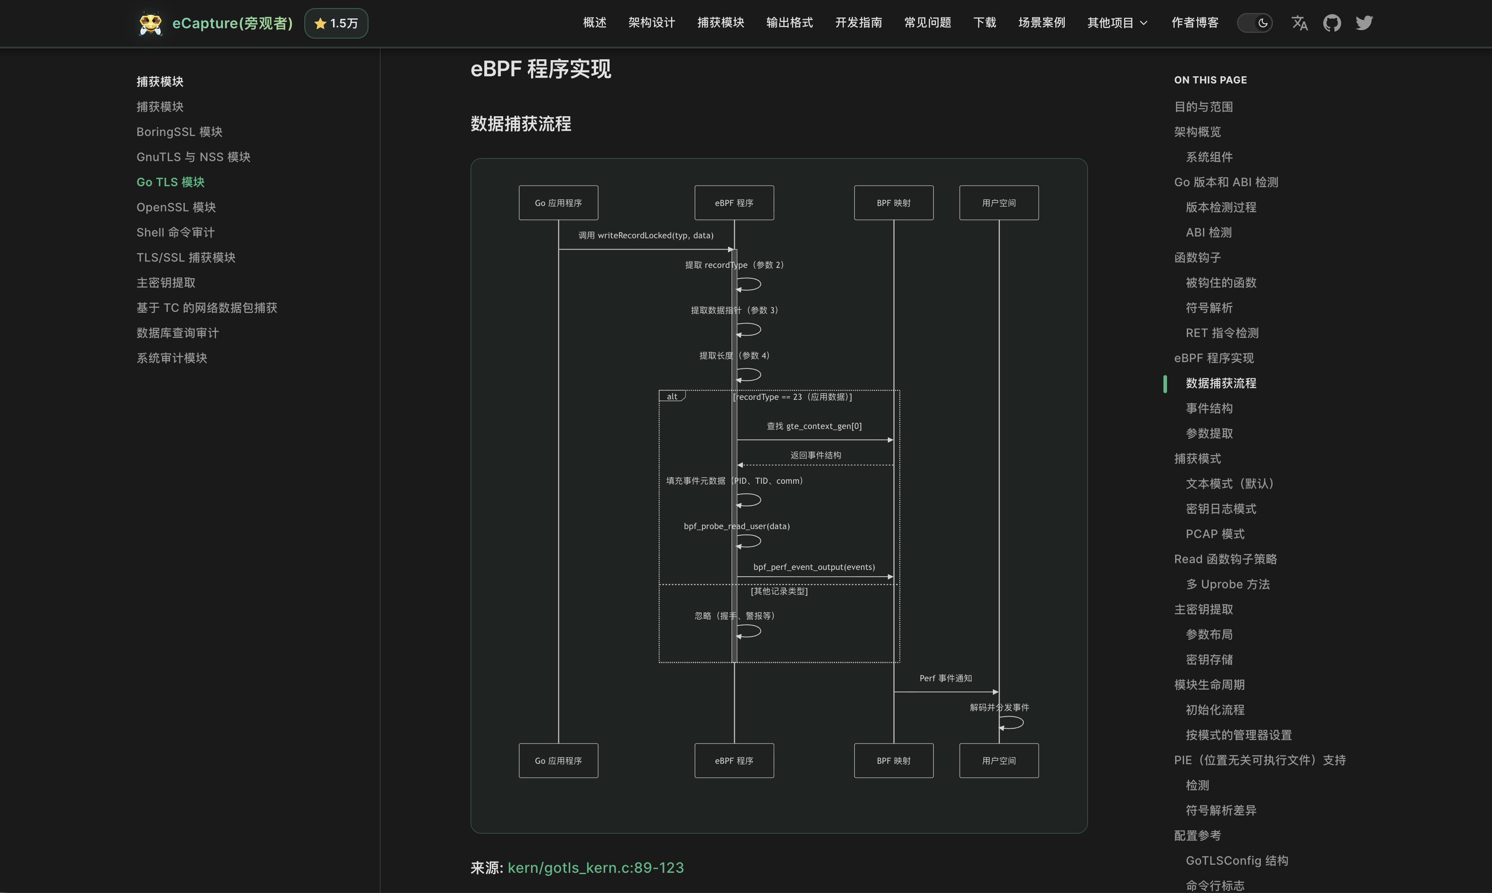Go to 开发指南 in top navigation
The image size is (1492, 893).
coord(858,23)
